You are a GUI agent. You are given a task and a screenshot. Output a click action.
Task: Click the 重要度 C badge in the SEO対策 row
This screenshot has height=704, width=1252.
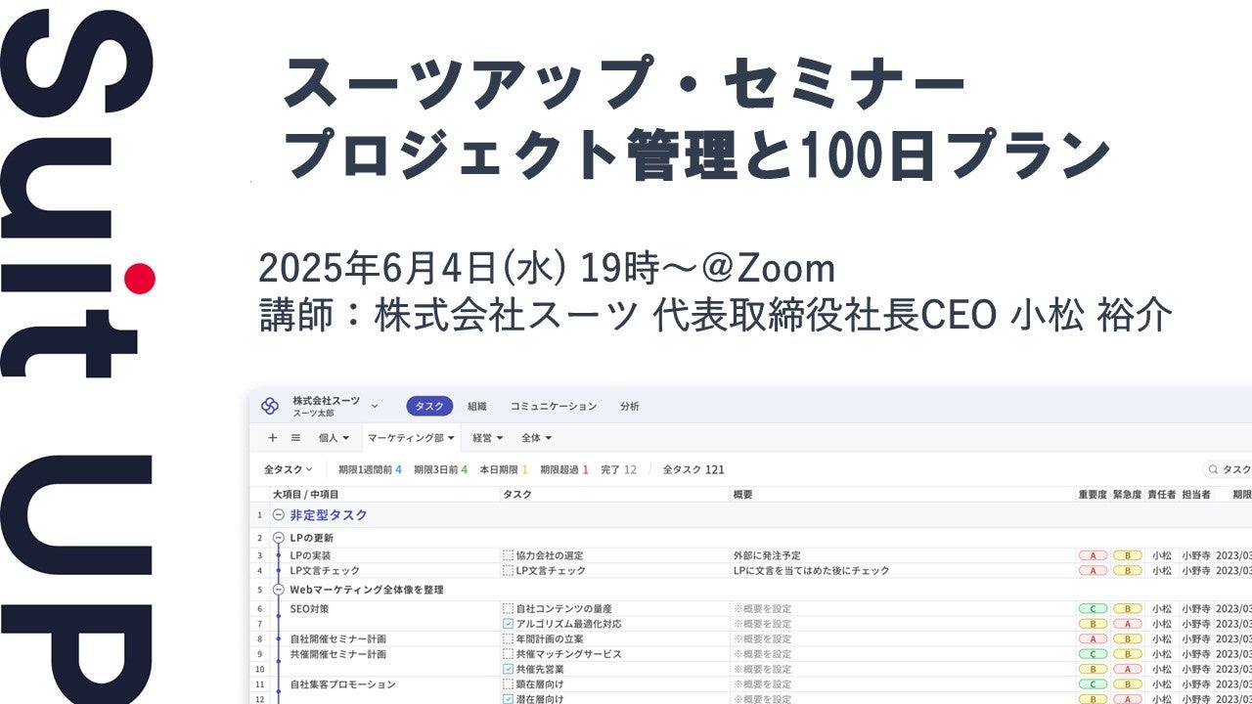pos(1092,608)
